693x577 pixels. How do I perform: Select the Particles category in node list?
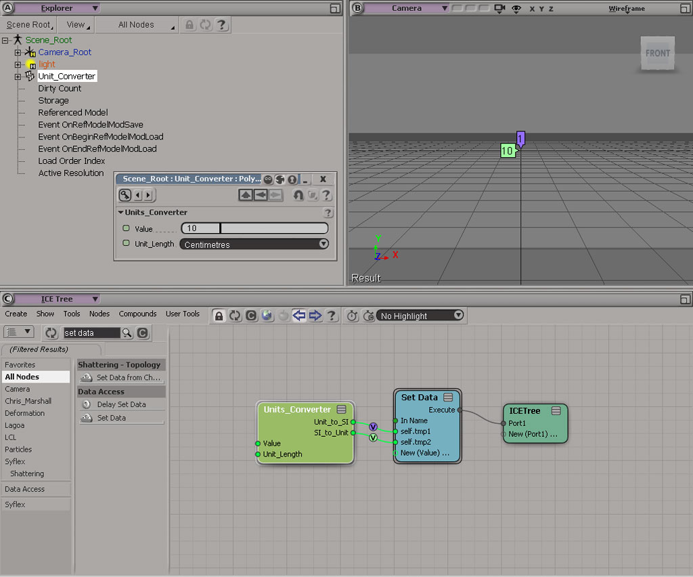point(18,449)
